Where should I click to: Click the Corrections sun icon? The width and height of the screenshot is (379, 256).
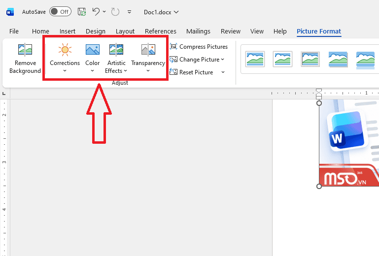click(x=65, y=50)
